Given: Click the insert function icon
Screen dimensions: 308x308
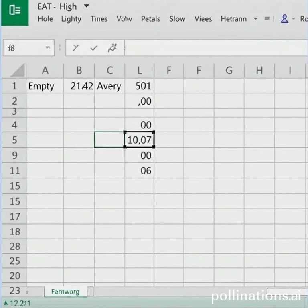Looking at the screenshot, I should pyautogui.click(x=112, y=48).
